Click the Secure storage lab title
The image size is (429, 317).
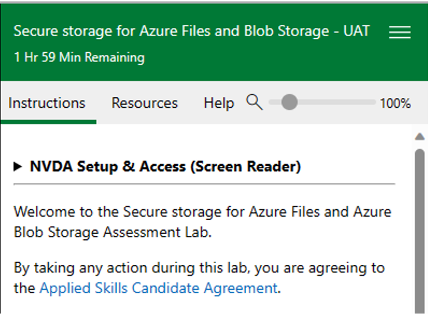pos(192,31)
